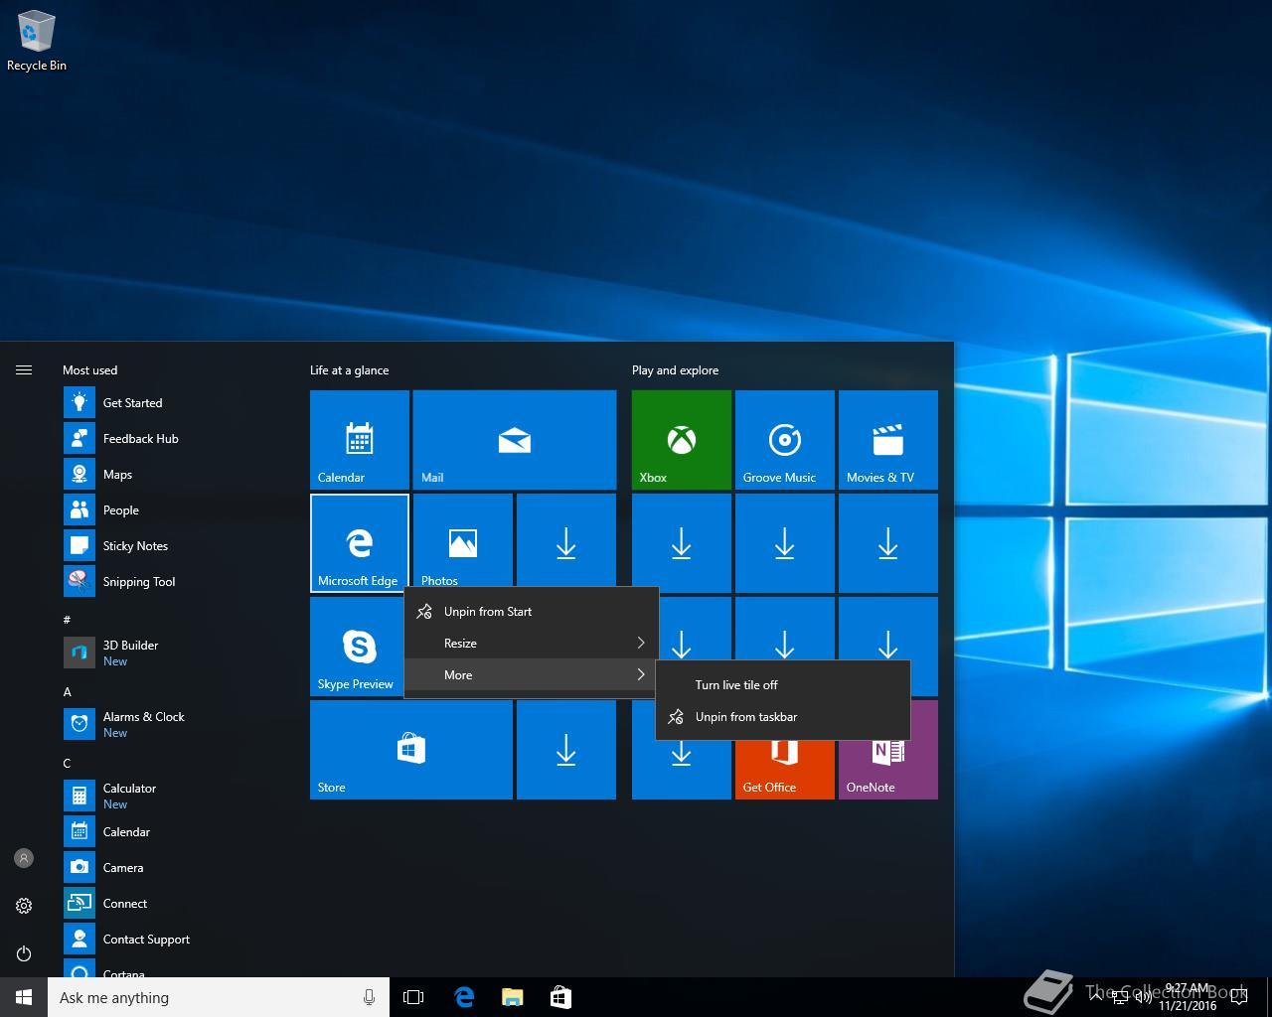Image resolution: width=1272 pixels, height=1017 pixels.
Task: Select Unpin from Start
Action: 532,611
